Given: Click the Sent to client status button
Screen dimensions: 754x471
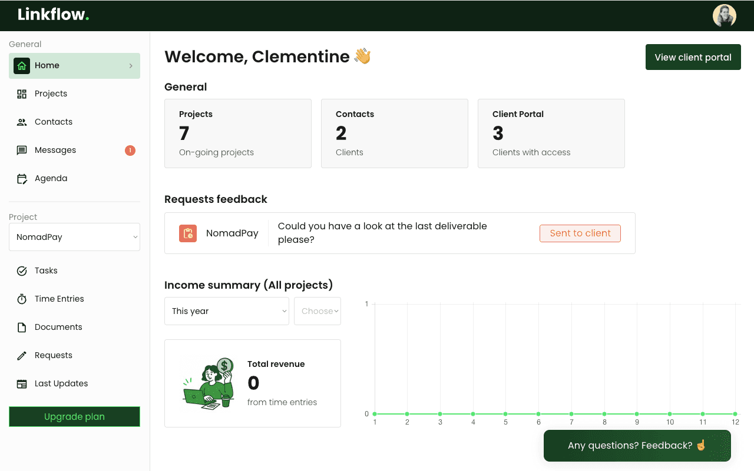Looking at the screenshot, I should (580, 233).
